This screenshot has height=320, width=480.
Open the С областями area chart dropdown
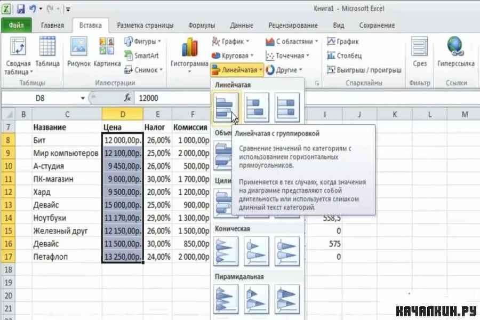[x=292, y=42]
